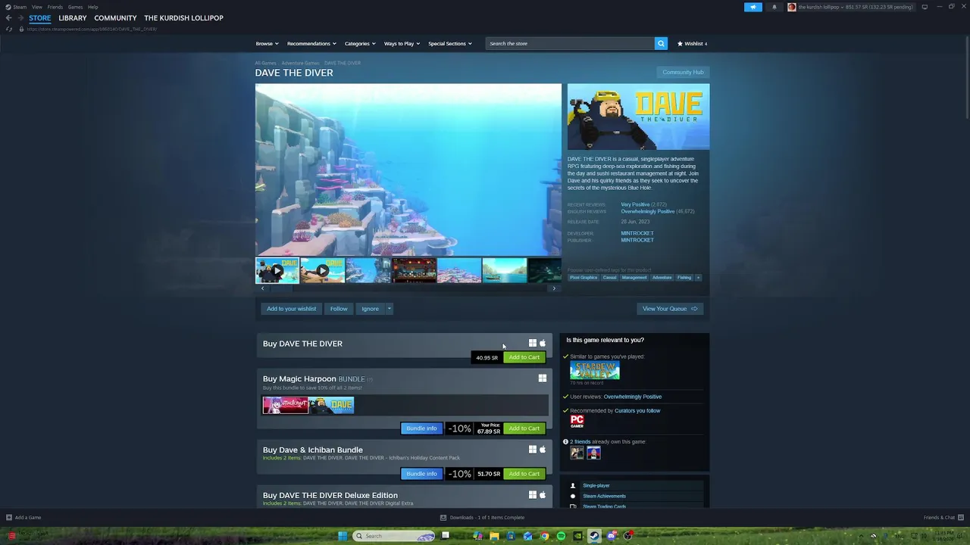
Task: Click the Add a Game plus icon
Action: click(x=9, y=518)
